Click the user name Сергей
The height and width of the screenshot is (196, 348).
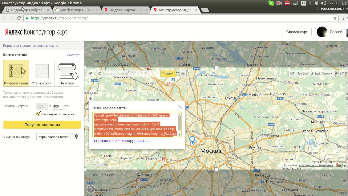click(x=336, y=32)
